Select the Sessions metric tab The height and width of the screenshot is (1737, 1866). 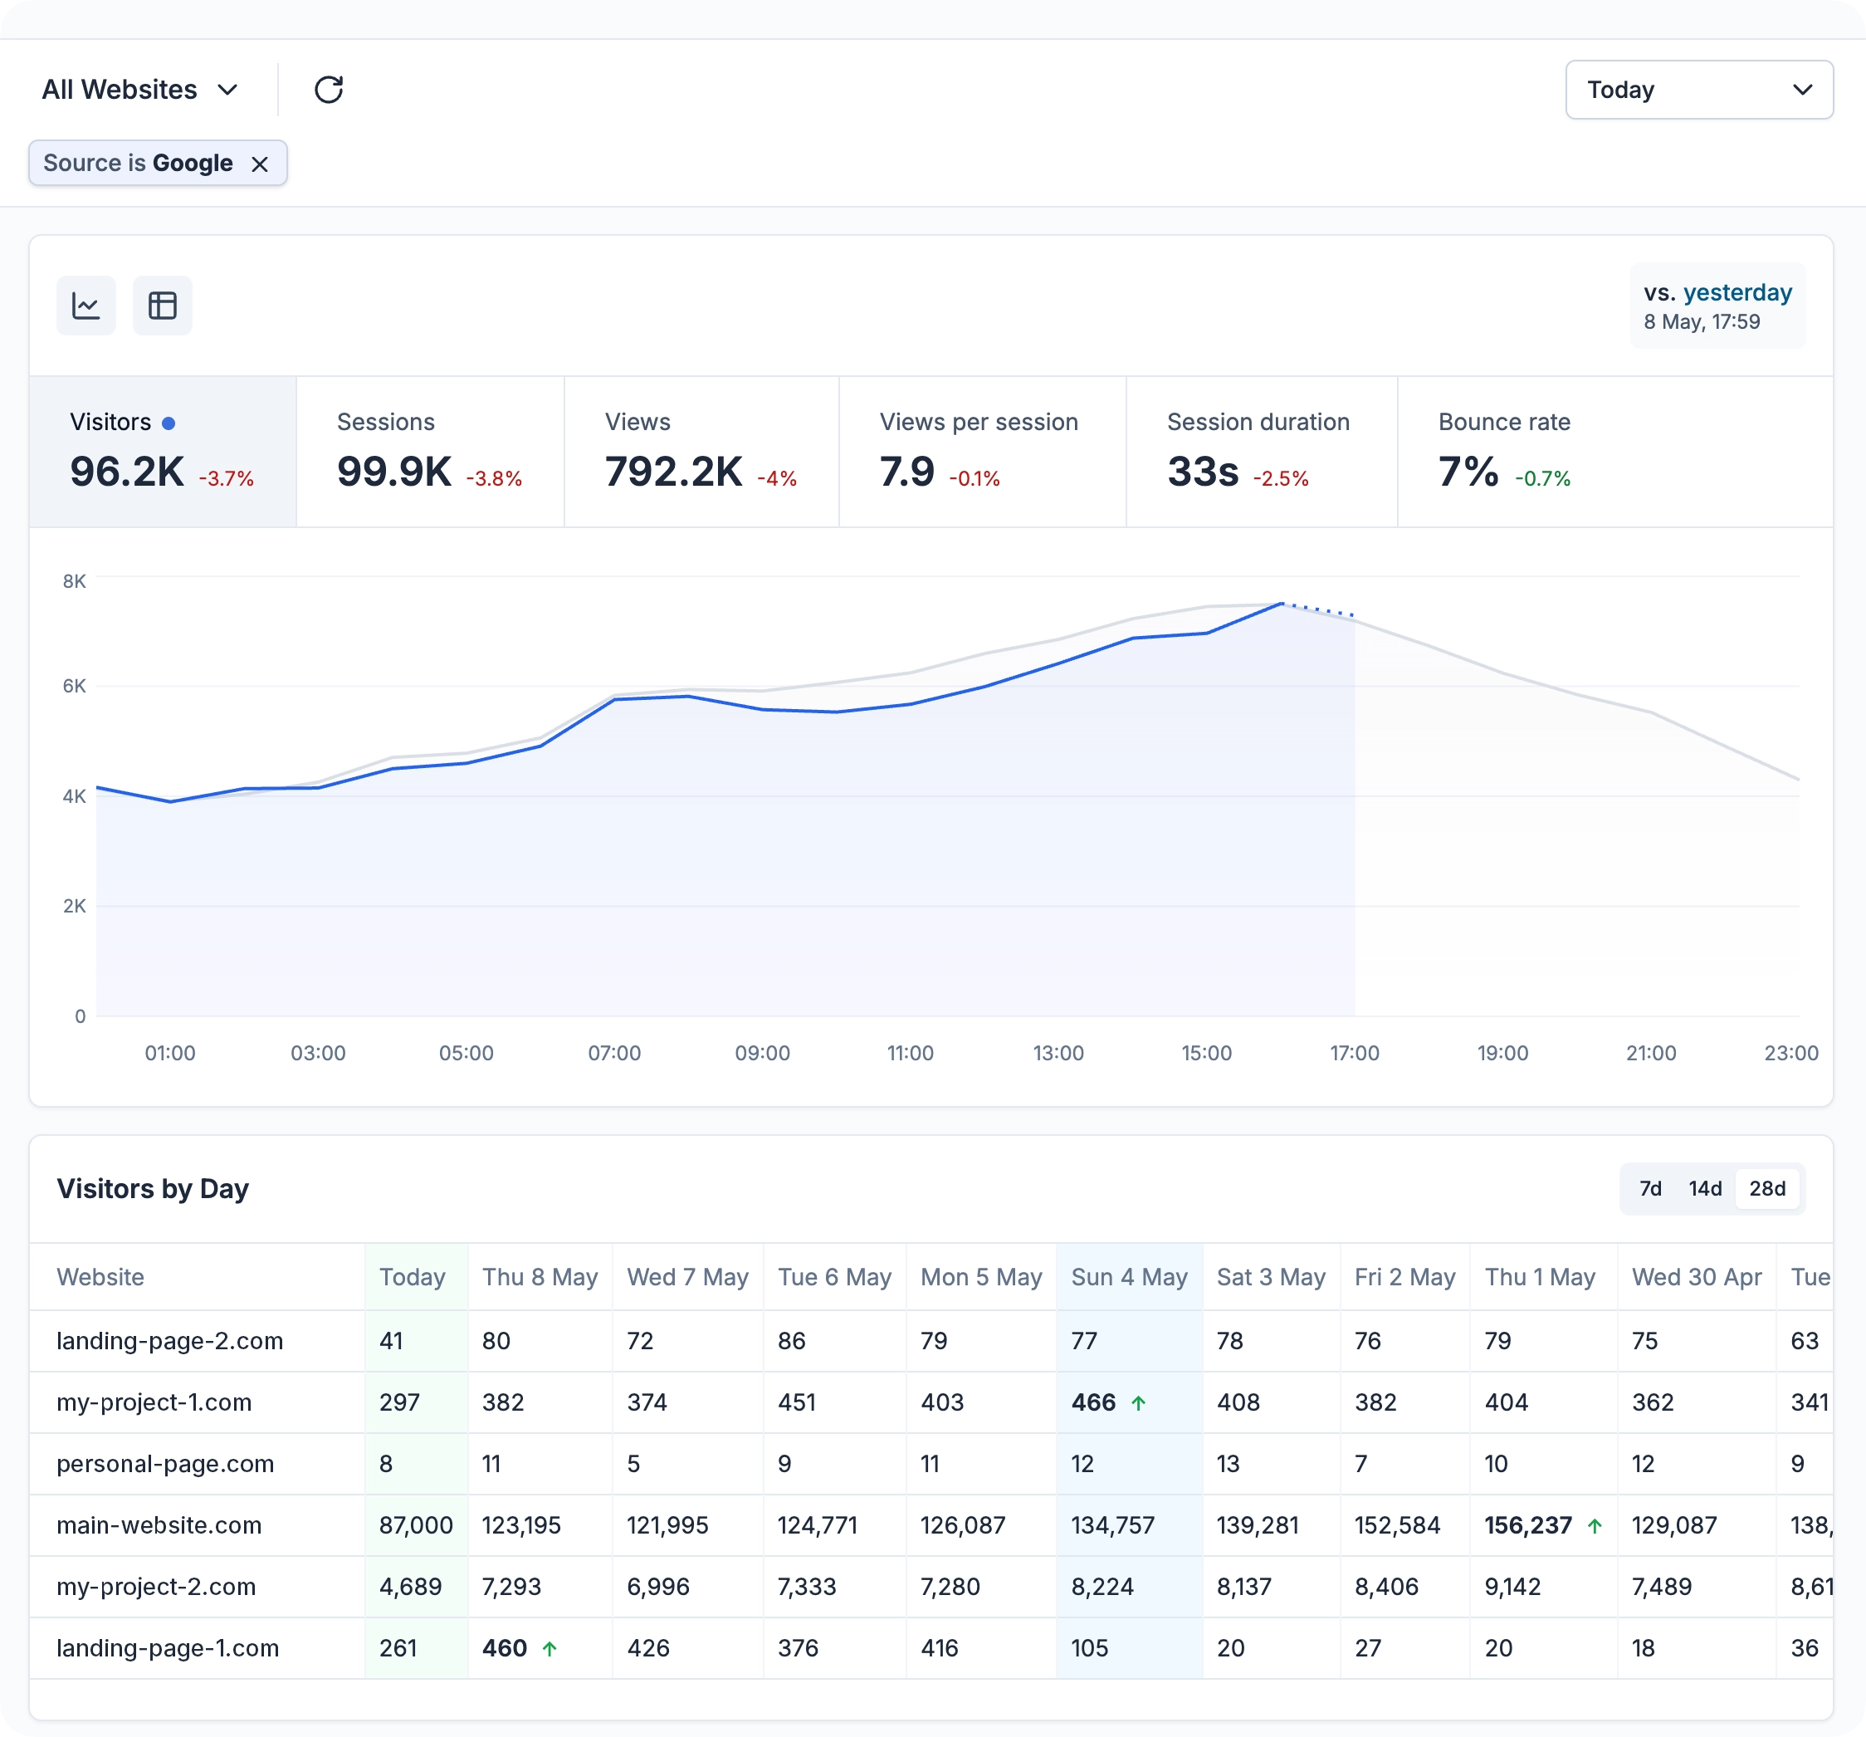430,452
